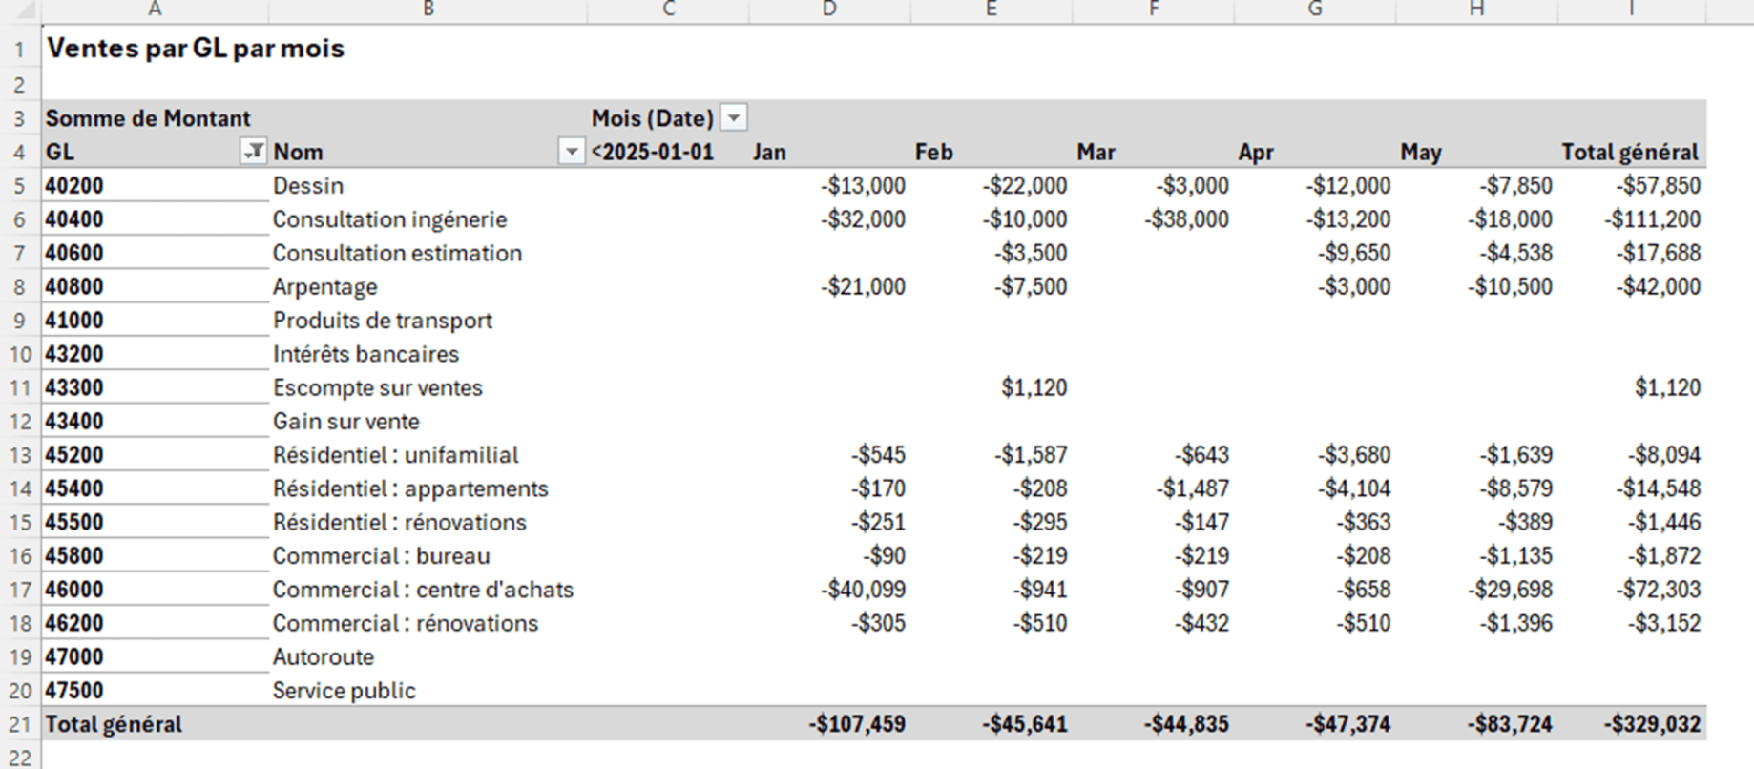Expand the Mois (Date) column filter dropdown
This screenshot has width=1754, height=769.
point(733,118)
